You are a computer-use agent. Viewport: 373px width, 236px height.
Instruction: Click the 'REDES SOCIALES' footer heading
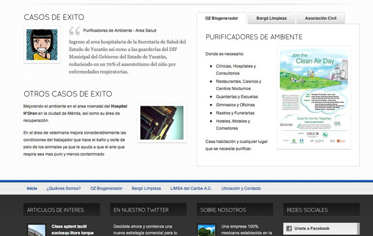[x=307, y=210]
